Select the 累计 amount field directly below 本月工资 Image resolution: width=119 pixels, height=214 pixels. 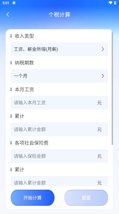coord(59,129)
